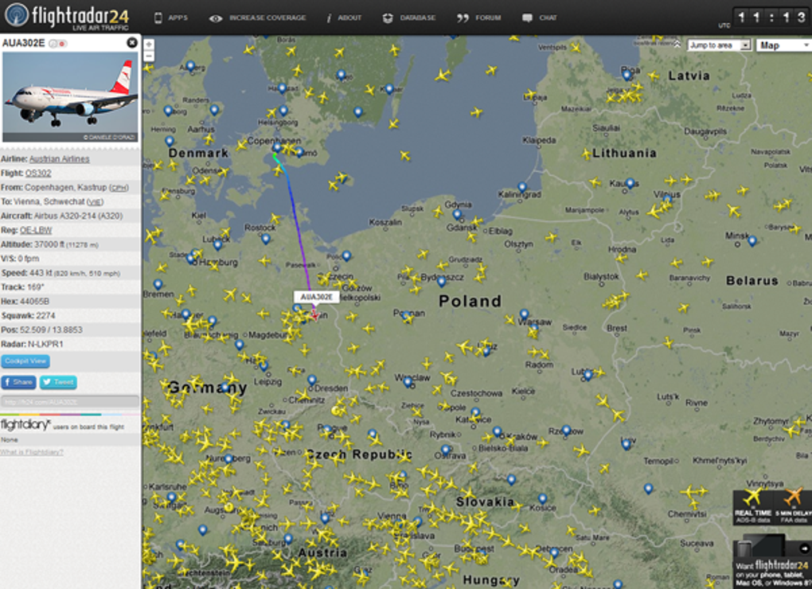Toggle the grey clock switch beside AUA302E

coord(53,44)
